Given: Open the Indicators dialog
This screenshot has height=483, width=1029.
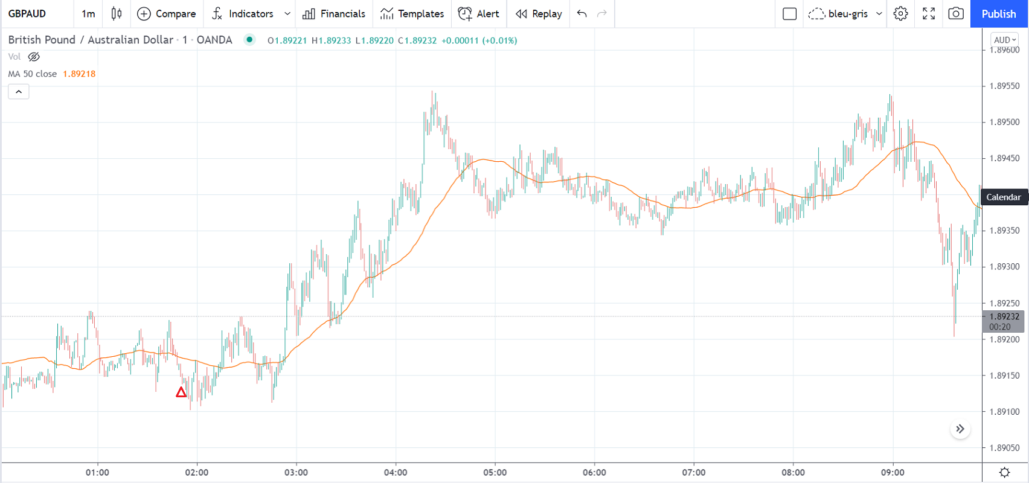Looking at the screenshot, I should coord(243,14).
